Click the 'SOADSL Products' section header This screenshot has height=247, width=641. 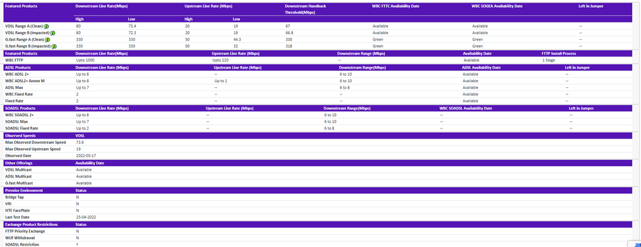pos(20,108)
